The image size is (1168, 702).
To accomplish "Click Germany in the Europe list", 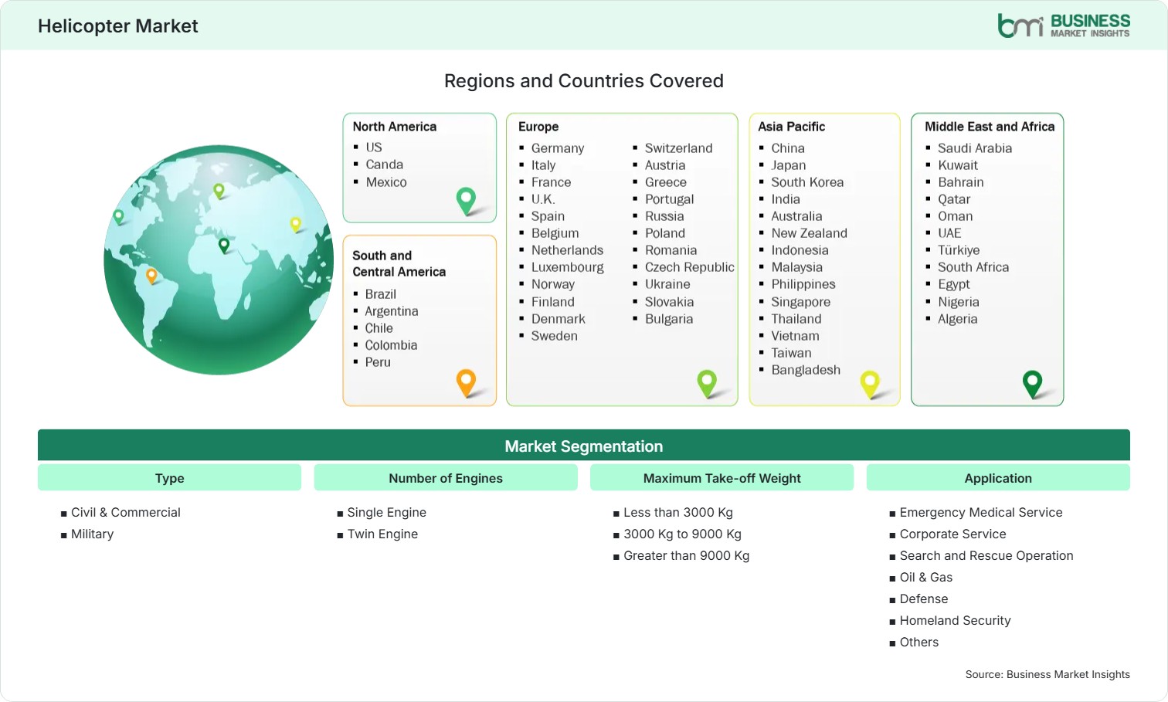I will tap(558, 148).
